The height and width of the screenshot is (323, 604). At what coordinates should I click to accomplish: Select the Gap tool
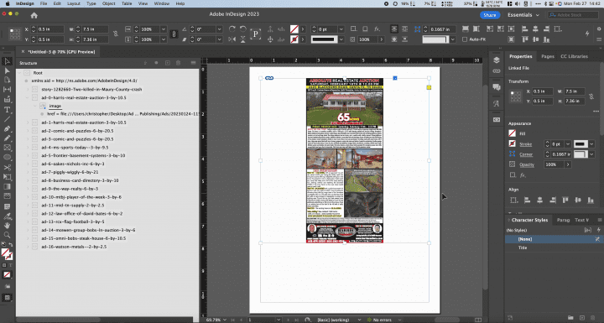7,90
